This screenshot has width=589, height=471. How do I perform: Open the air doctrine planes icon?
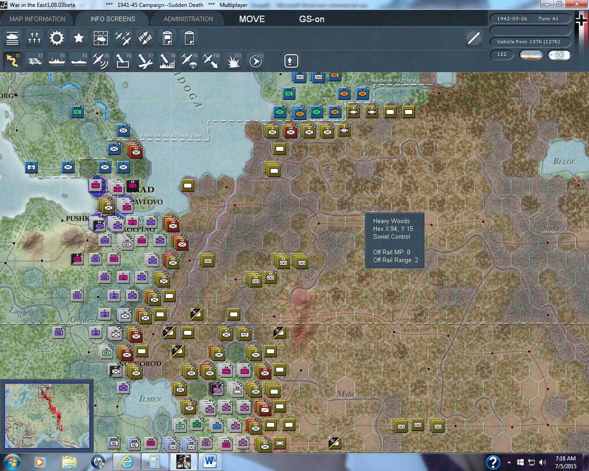(x=123, y=38)
